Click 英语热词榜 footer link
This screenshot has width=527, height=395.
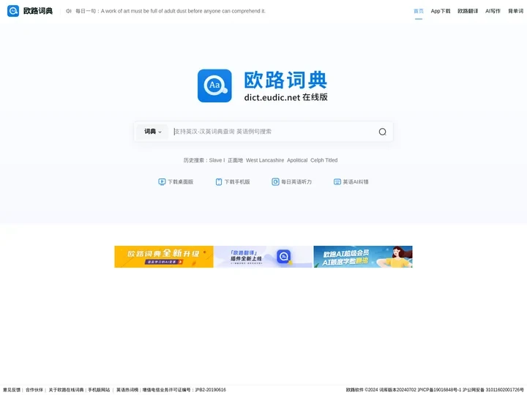pos(127,390)
